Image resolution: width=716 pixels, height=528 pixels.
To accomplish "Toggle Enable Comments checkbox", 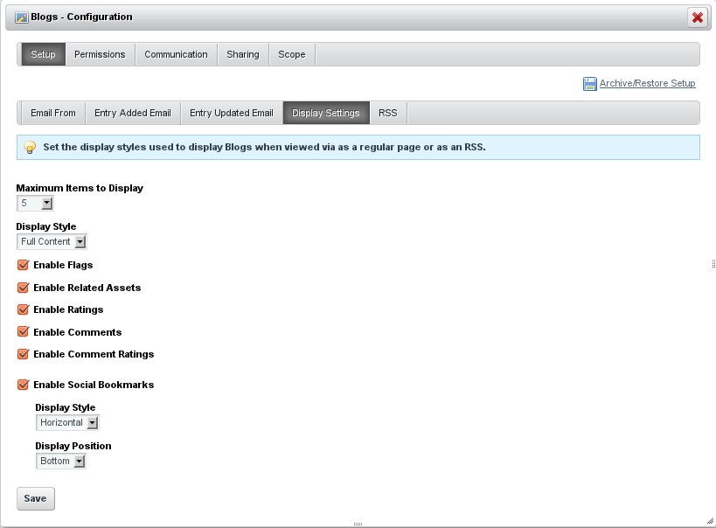I will (x=24, y=331).
